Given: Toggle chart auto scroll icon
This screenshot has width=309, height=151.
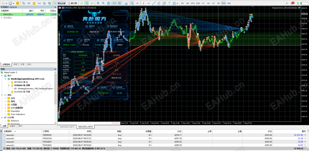Looking at the screenshot, I should (114, 3).
